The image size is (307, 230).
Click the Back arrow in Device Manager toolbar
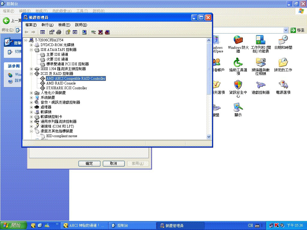tap(27, 32)
